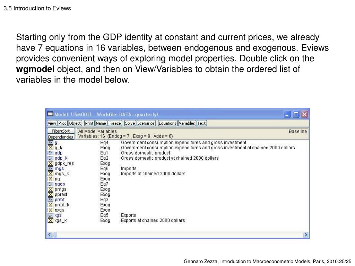
Task: Click the X icon beside prext_k
Action: tap(50, 205)
